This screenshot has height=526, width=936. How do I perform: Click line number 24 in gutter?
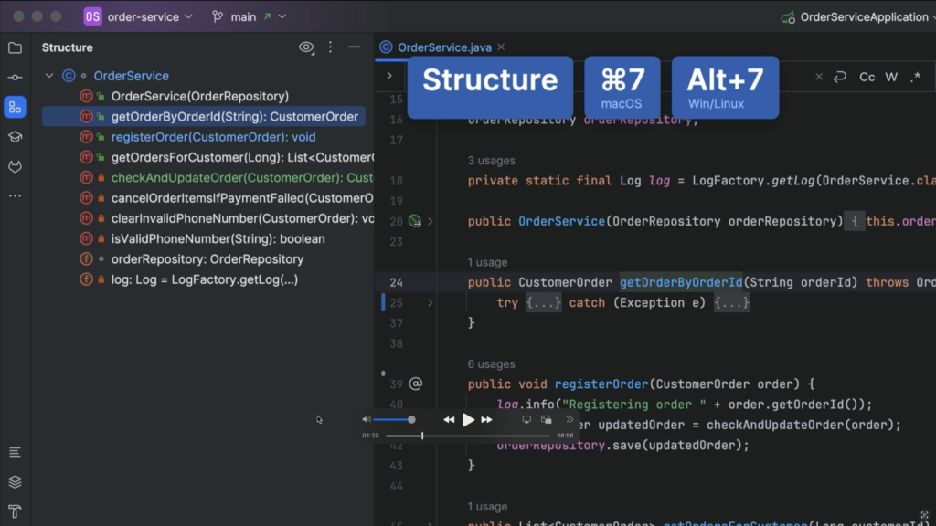point(396,282)
